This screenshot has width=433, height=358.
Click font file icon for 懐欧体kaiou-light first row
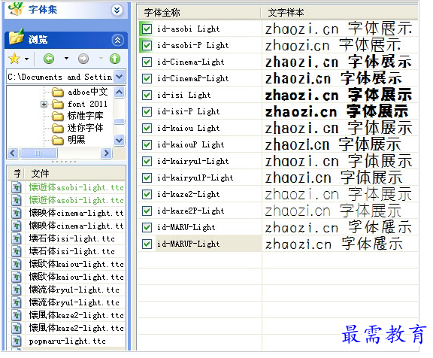coord(17,264)
